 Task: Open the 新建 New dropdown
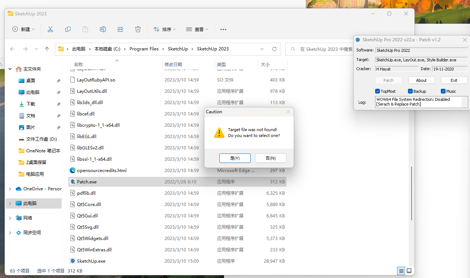click(x=23, y=29)
